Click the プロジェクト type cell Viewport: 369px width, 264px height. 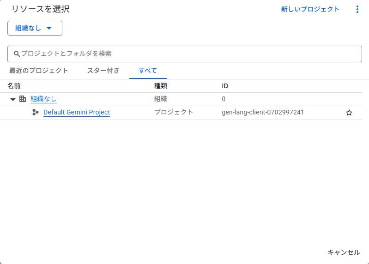tap(174, 112)
